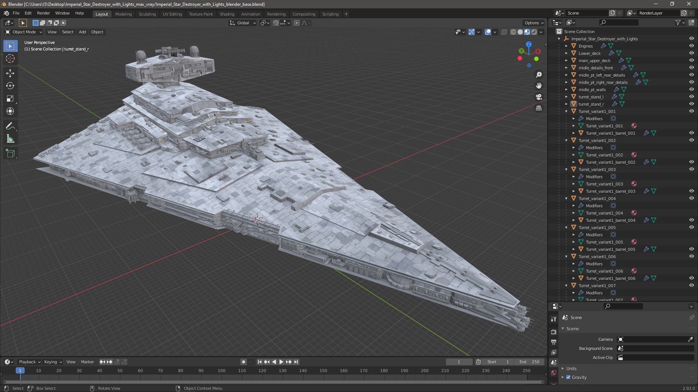This screenshot has width=698, height=392.
Task: Click the Start frame value field
Action: [x=498, y=362]
